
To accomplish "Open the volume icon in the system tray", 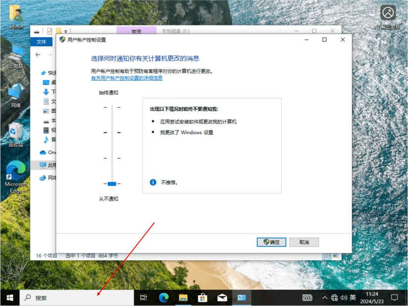I will tap(345, 297).
